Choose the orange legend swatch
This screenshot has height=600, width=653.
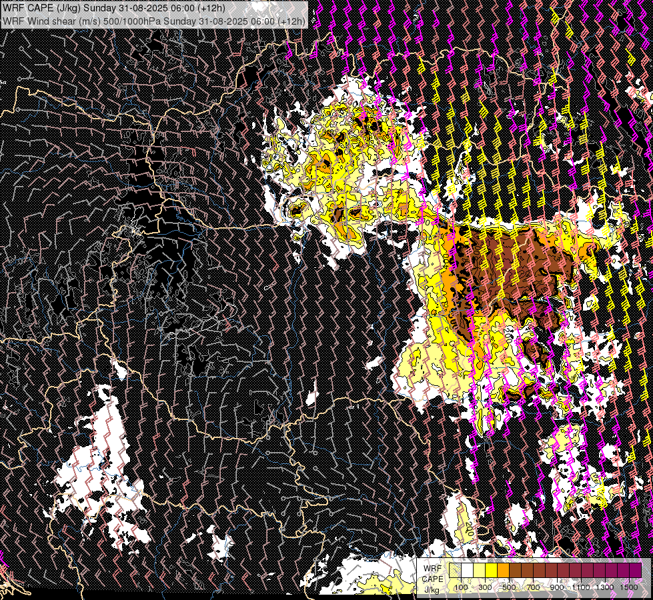pos(503,570)
